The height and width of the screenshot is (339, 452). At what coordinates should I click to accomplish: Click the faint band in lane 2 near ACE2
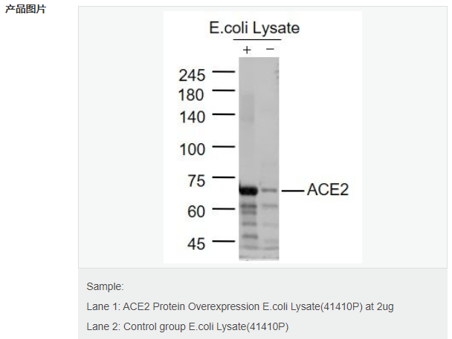pyautogui.click(x=270, y=190)
